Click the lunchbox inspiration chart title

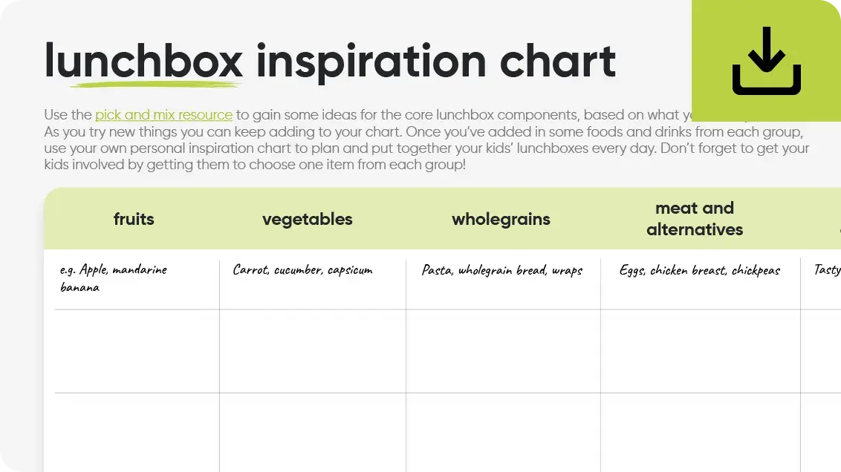click(x=330, y=61)
